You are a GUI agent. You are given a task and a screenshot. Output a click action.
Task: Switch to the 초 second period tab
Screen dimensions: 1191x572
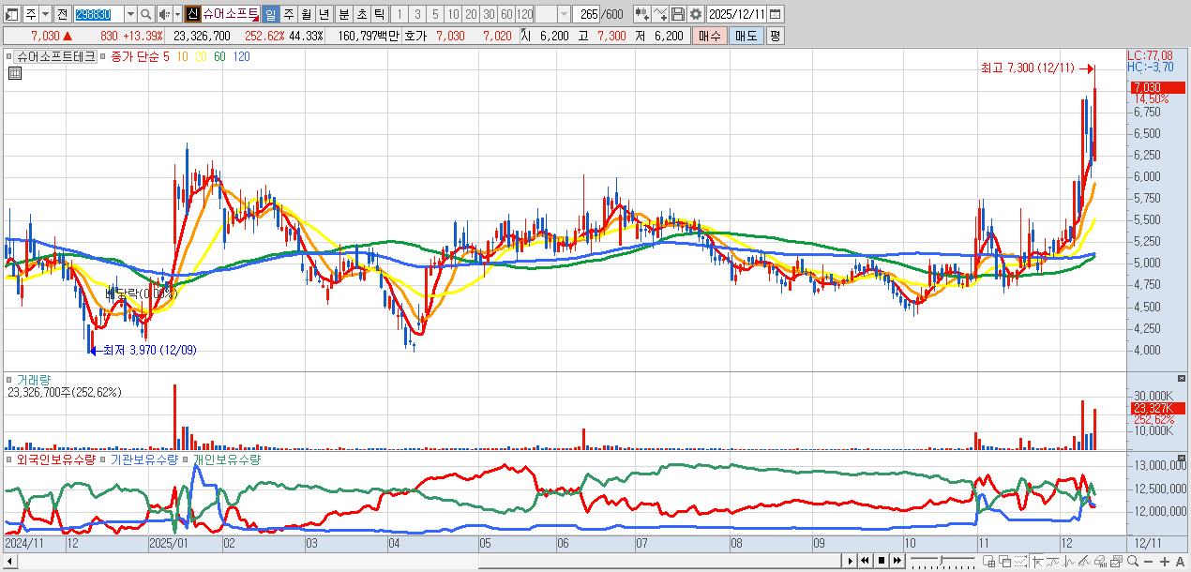(361, 14)
